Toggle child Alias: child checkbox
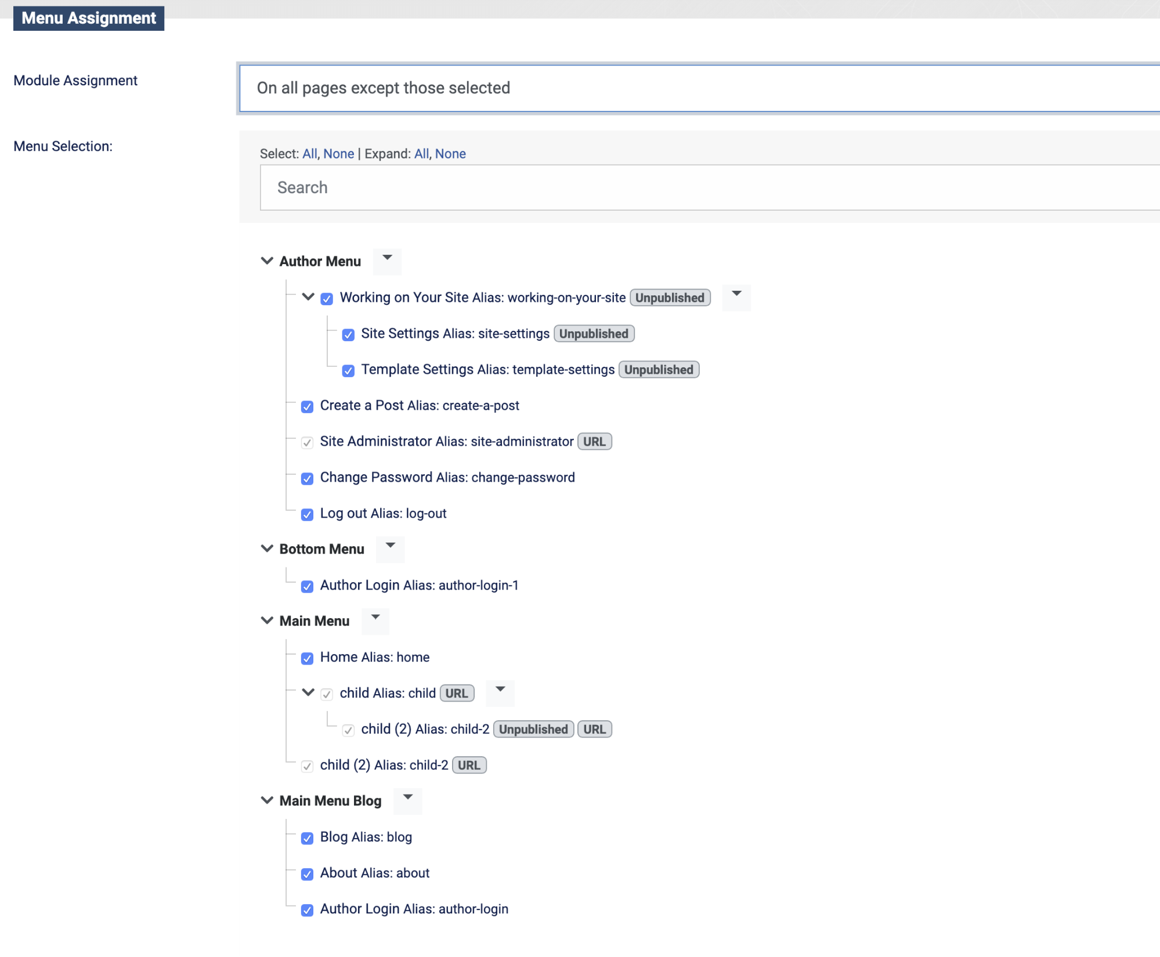 point(327,694)
